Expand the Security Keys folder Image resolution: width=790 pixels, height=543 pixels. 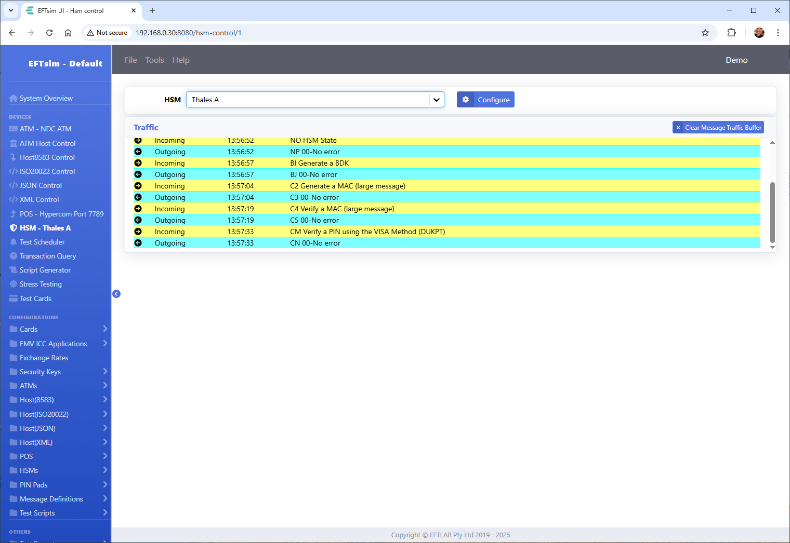pos(105,372)
